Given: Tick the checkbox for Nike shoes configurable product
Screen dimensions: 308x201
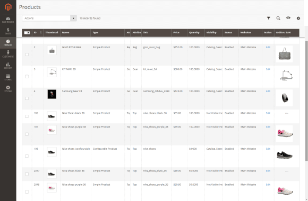Looking at the screenshot, I should click(27, 156).
